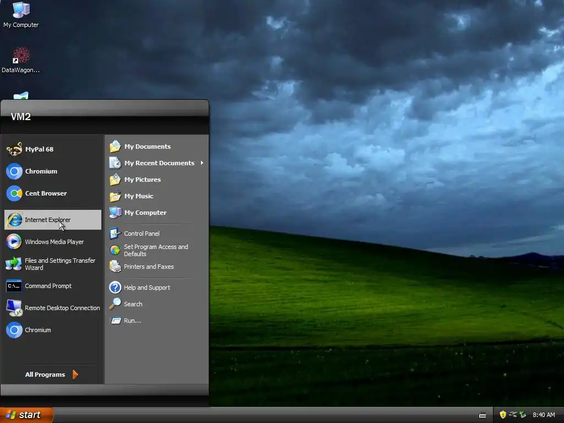Select the DataWagon desktop shortcut
Viewport: 564px width, 423px height.
(21, 60)
